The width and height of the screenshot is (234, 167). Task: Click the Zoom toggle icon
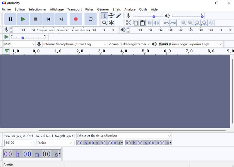coord(211,23)
